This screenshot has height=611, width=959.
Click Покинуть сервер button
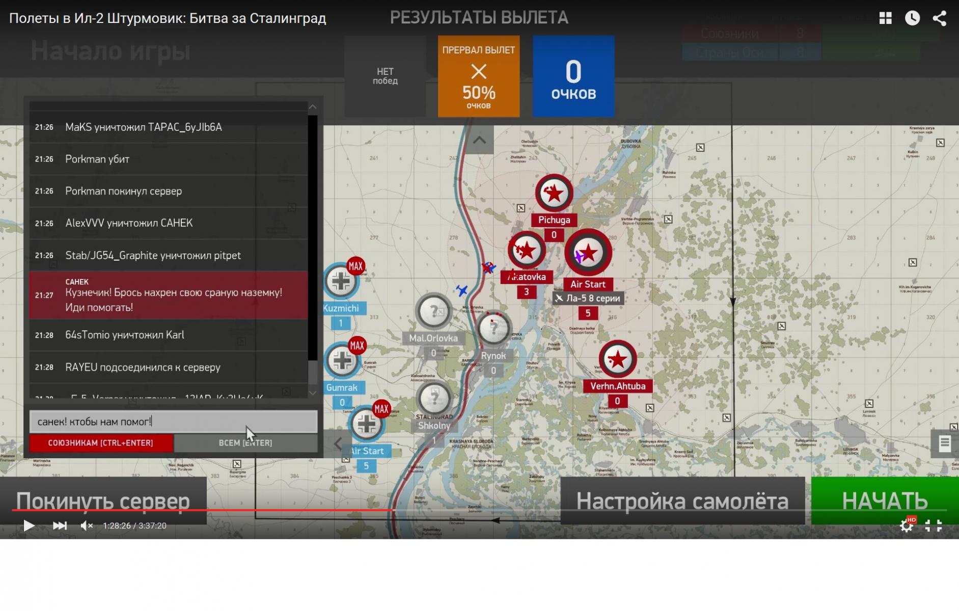click(103, 501)
